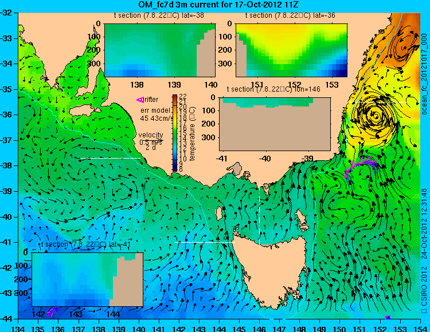Viewport: 430px width, 332px height.
Task: Click the -32 latitude axis label
Action: [x=6, y=13]
